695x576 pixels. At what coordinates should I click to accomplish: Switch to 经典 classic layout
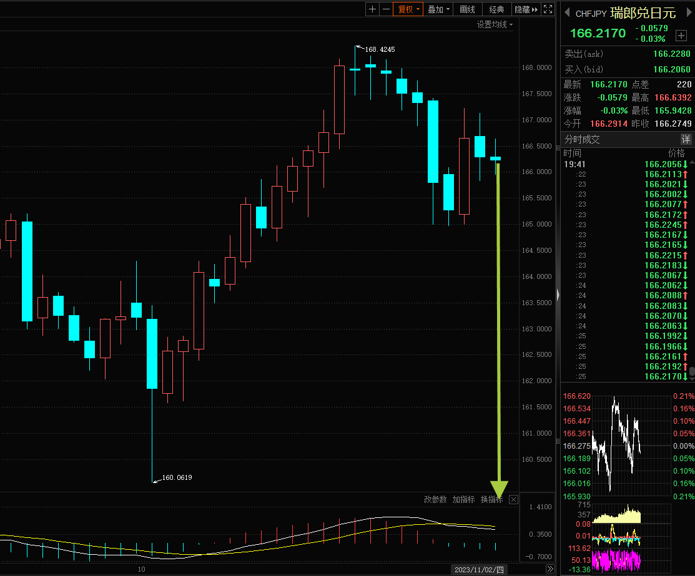tap(496, 9)
